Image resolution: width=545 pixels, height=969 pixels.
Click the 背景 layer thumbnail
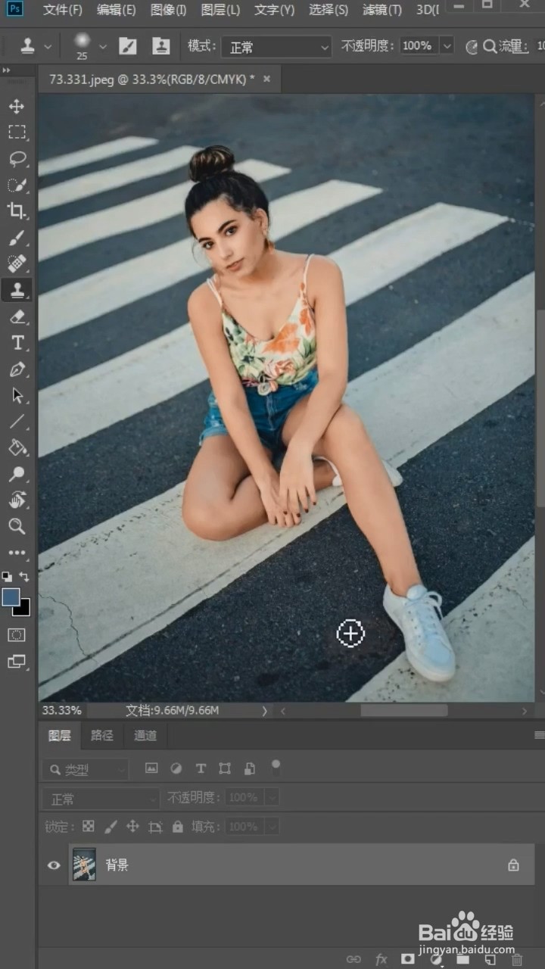[x=83, y=865]
